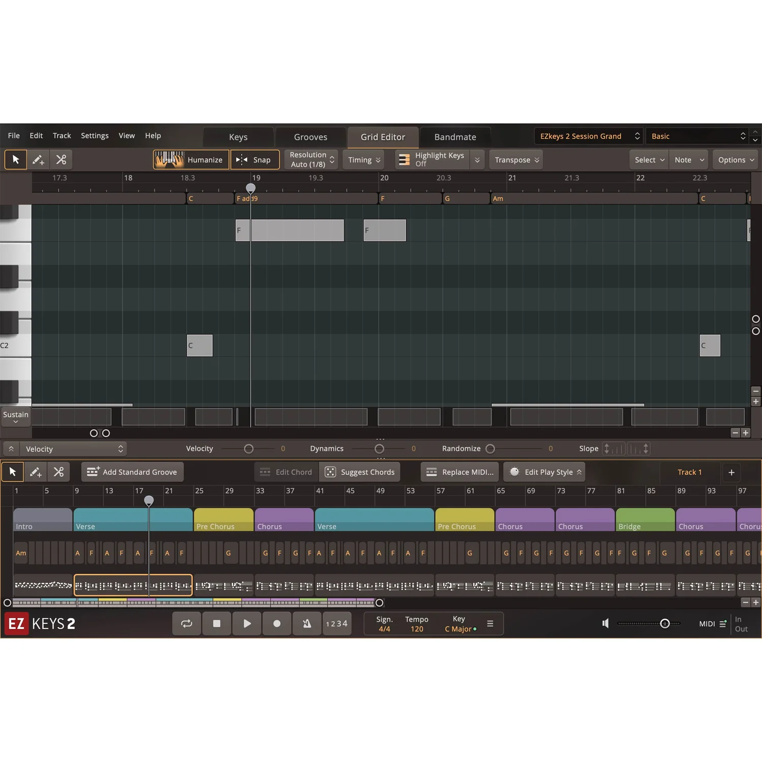Open the Edit Play Style panel
Screen dimensions: 762x762
click(x=544, y=472)
